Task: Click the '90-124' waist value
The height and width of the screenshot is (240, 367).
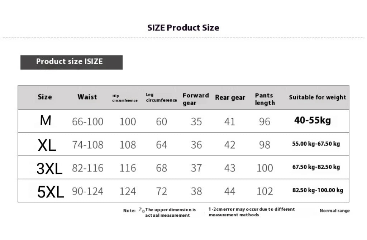Action: coord(87,191)
